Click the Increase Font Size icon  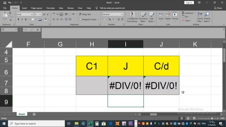44,14
